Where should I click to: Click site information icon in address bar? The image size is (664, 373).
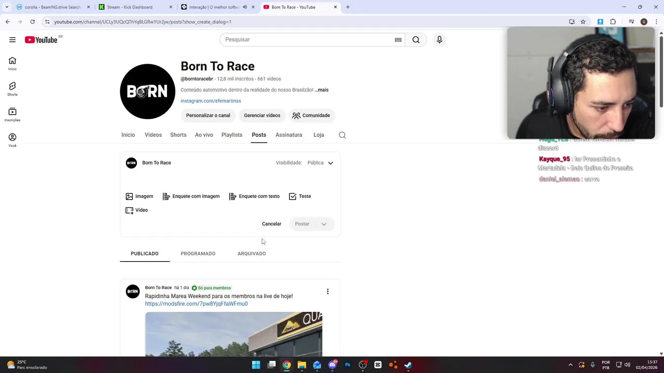(x=47, y=22)
